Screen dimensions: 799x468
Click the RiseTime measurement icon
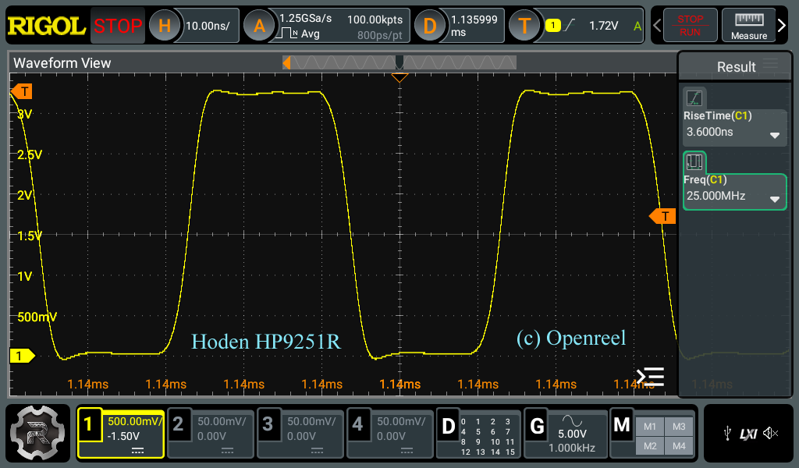point(694,97)
